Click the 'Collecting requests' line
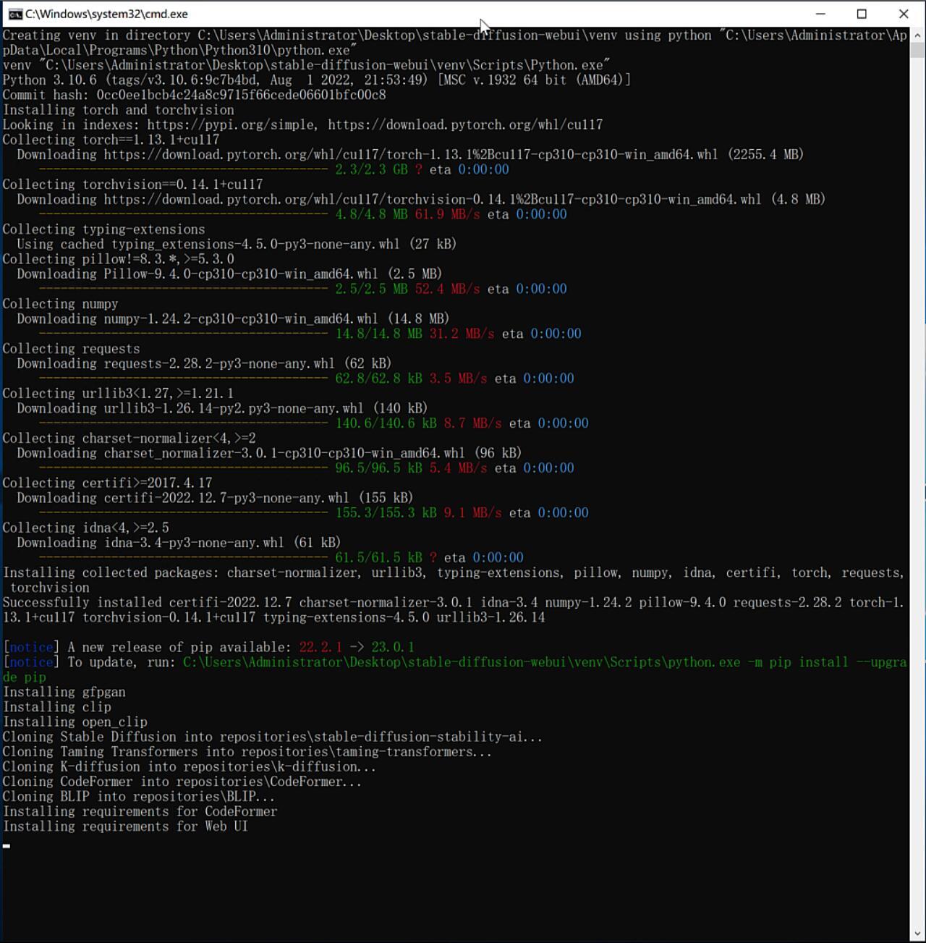Image resolution: width=926 pixels, height=943 pixels. [x=72, y=349]
